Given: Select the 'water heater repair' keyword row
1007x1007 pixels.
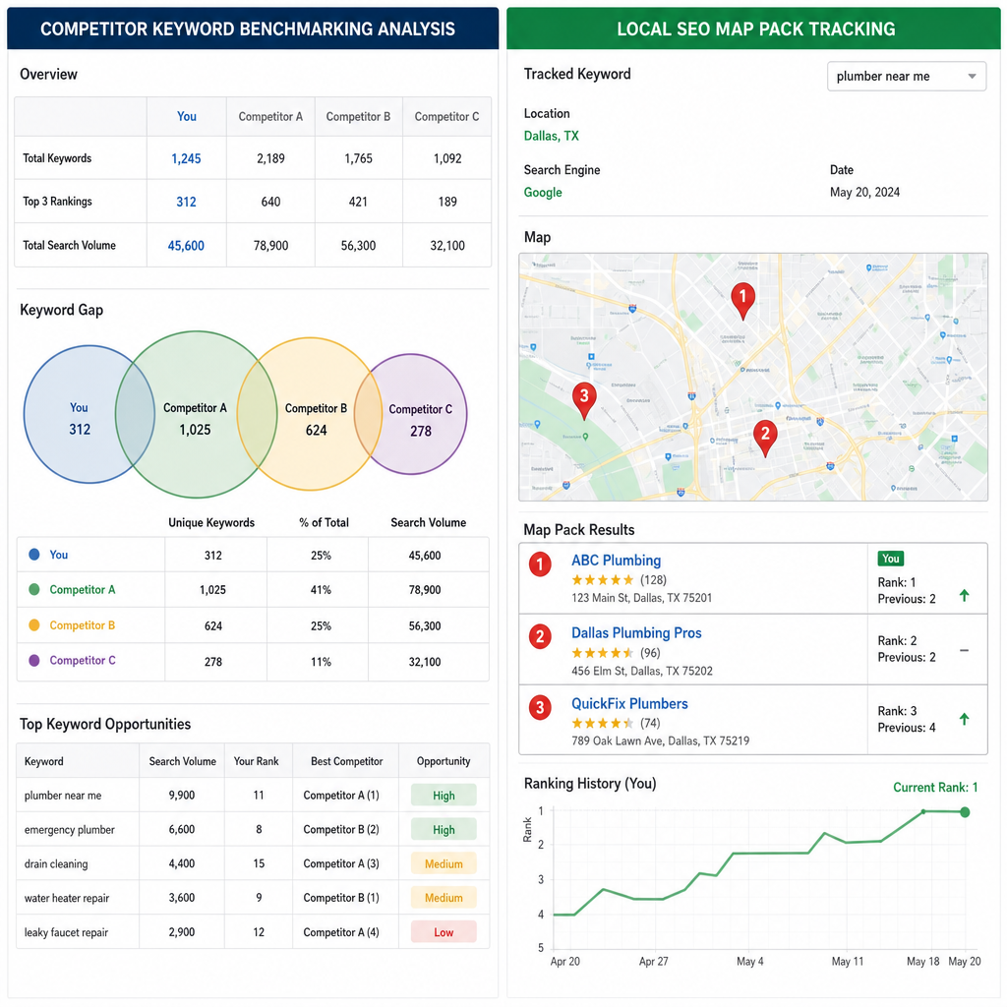Looking at the screenshot, I should click(x=253, y=898).
